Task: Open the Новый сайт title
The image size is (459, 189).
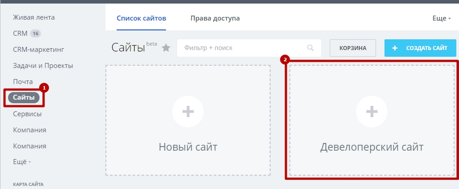Action: 188,147
